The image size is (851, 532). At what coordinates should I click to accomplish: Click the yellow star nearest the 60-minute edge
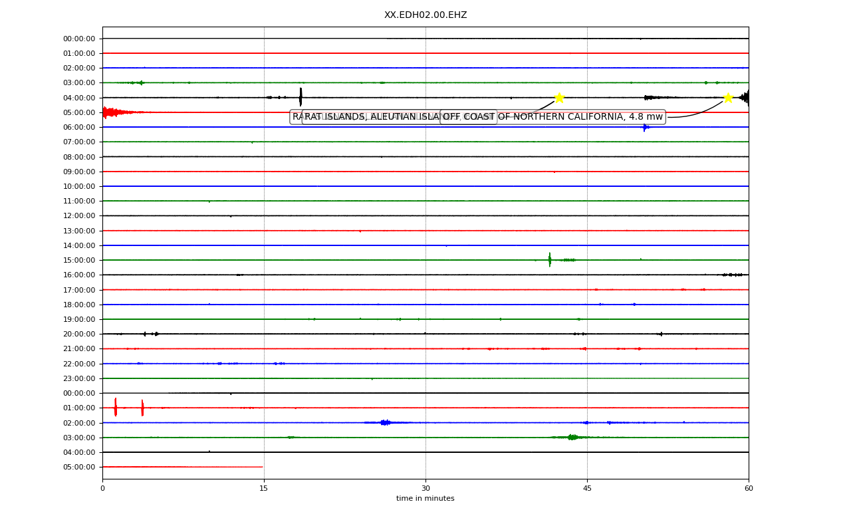(x=728, y=98)
